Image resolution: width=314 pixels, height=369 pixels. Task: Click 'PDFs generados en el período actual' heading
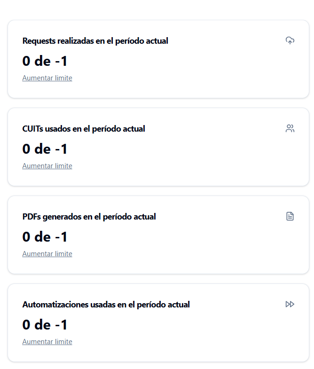[89, 217]
